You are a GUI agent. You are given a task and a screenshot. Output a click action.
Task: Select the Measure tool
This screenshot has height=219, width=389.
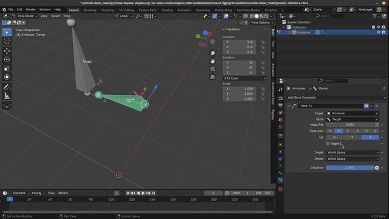point(7,96)
